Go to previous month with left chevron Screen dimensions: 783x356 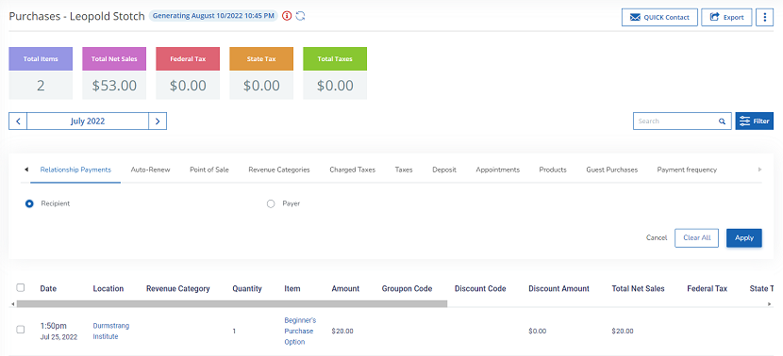coord(18,121)
